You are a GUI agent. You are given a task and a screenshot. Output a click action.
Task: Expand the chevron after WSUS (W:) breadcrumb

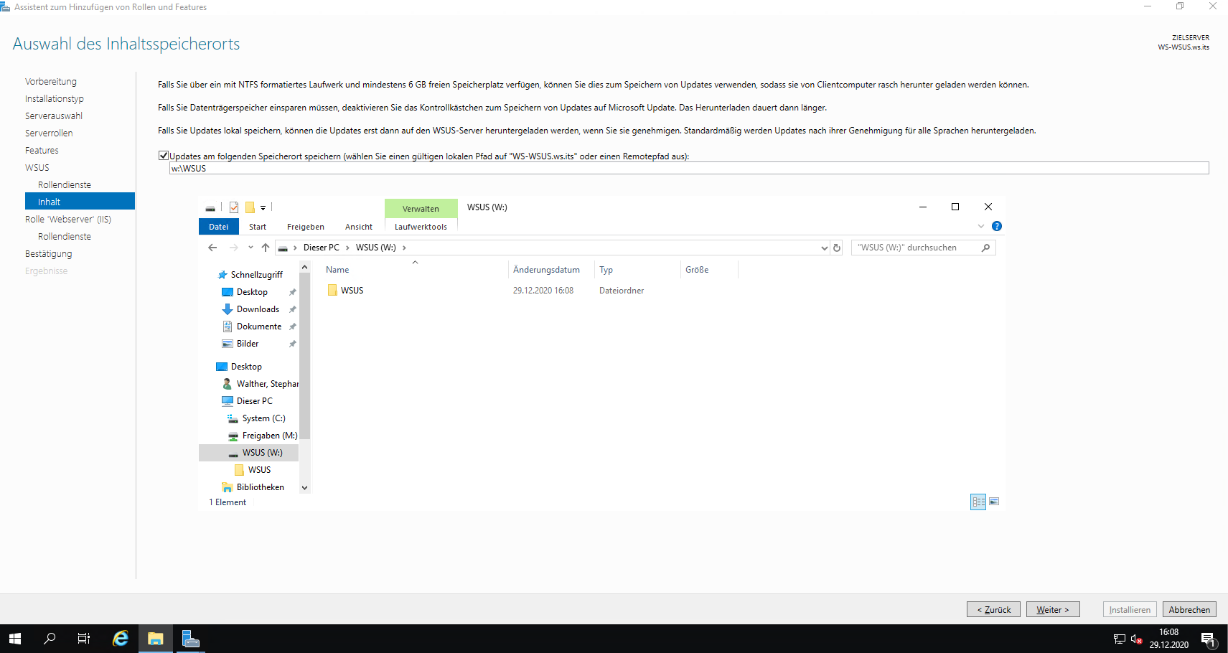404,248
